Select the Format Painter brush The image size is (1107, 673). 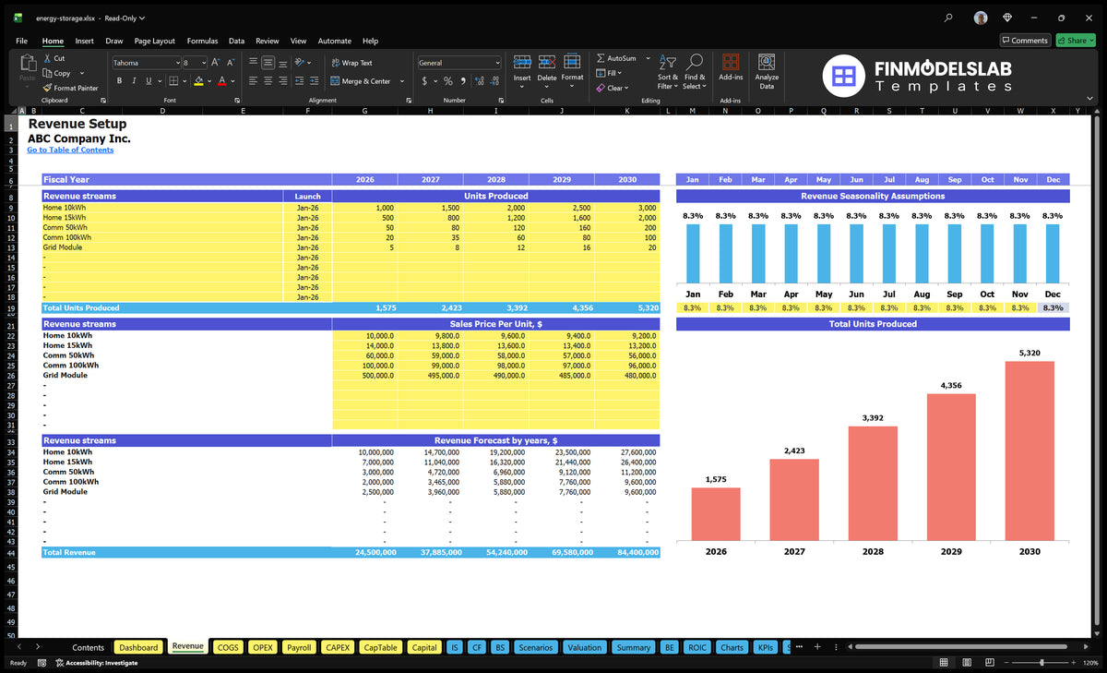point(48,88)
